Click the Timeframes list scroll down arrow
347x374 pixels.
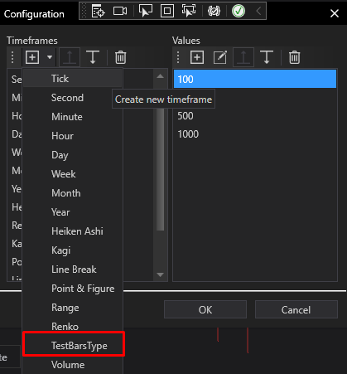click(x=160, y=274)
